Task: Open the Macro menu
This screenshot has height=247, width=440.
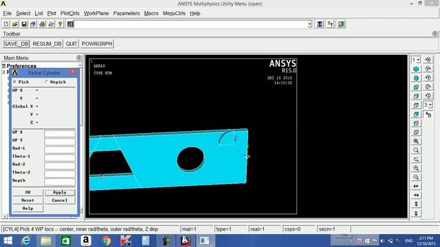Action: pos(151,13)
